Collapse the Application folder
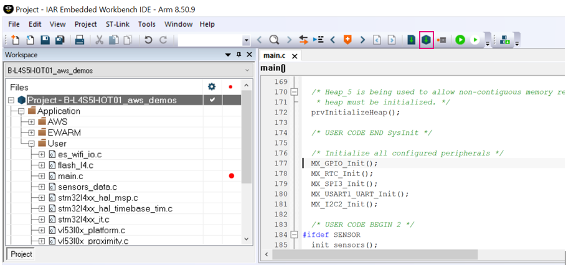 [x=21, y=111]
